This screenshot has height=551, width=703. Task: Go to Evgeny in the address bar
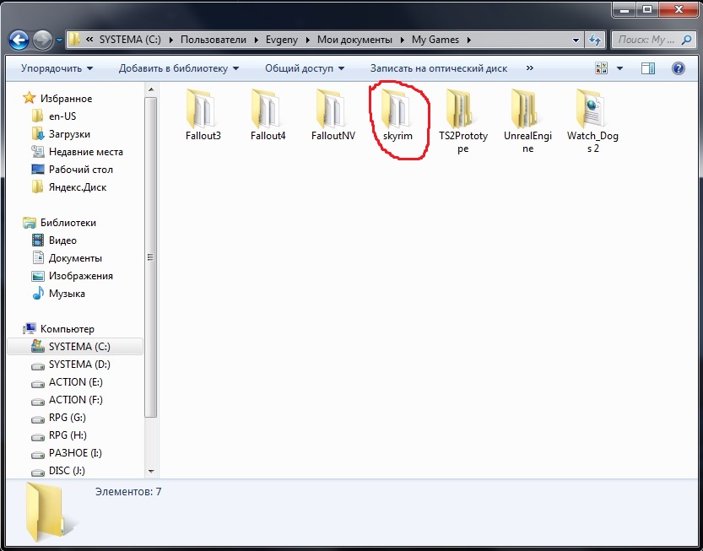coord(282,40)
